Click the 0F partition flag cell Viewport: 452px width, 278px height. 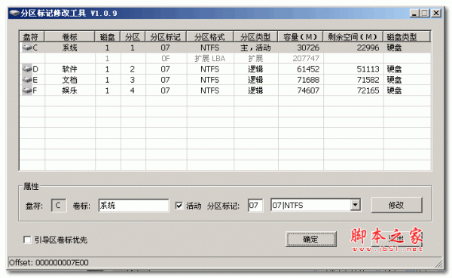click(166, 59)
